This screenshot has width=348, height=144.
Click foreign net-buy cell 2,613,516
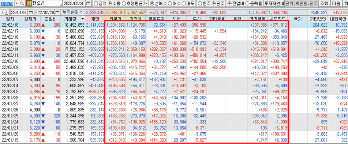pos(115,62)
